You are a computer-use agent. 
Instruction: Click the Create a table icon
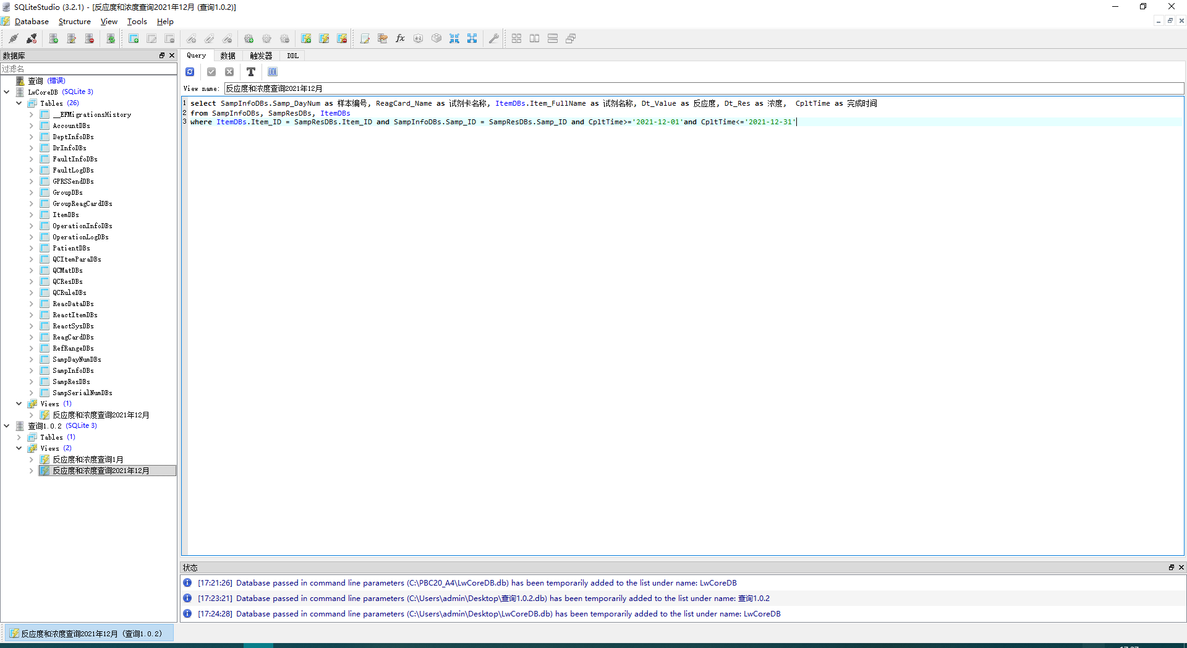pos(134,38)
